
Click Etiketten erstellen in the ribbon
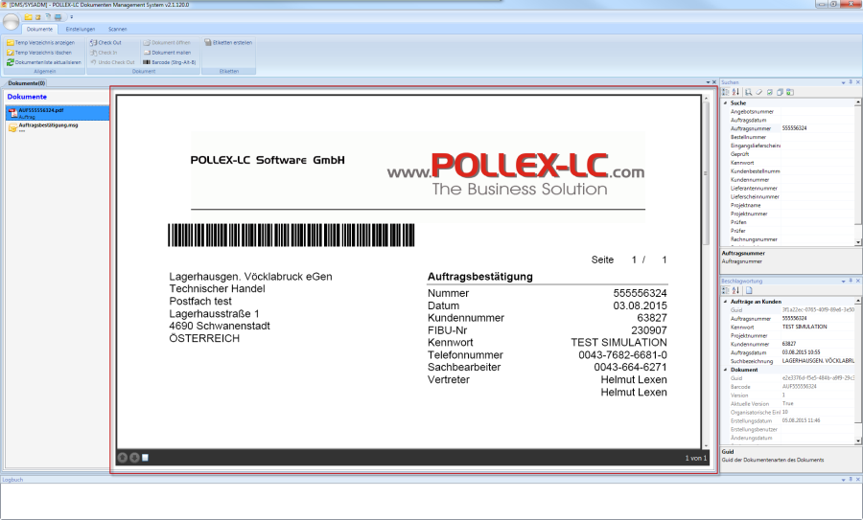(230, 43)
